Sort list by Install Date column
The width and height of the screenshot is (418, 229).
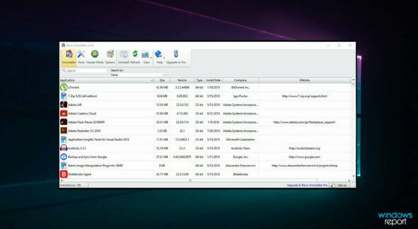click(x=213, y=80)
